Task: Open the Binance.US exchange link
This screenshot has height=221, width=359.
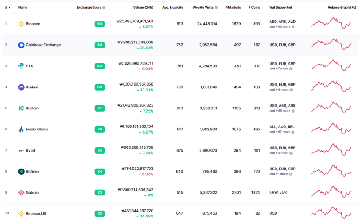Action: point(36,214)
